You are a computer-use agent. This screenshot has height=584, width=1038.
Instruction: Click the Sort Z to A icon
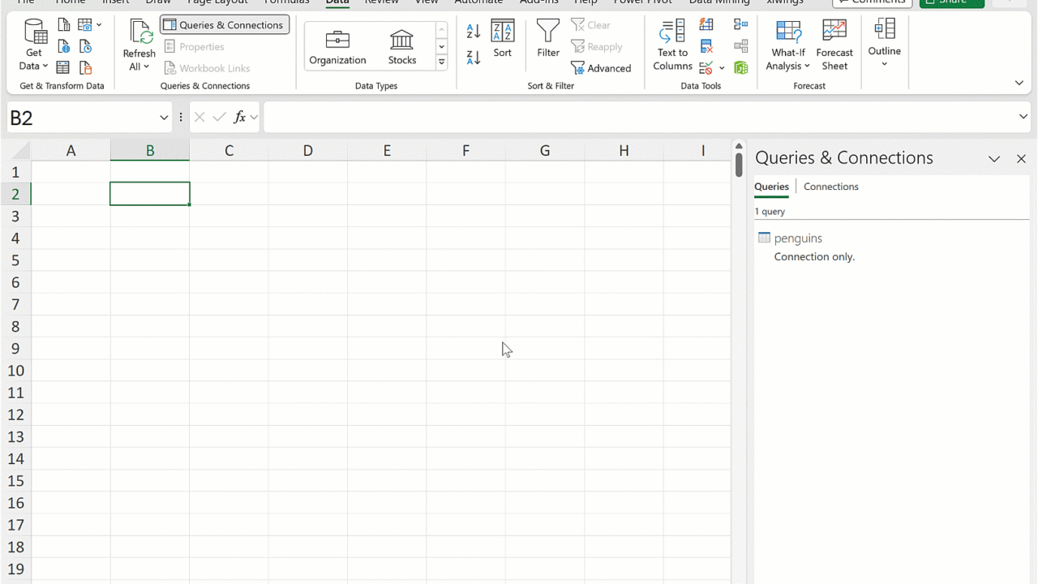[474, 57]
